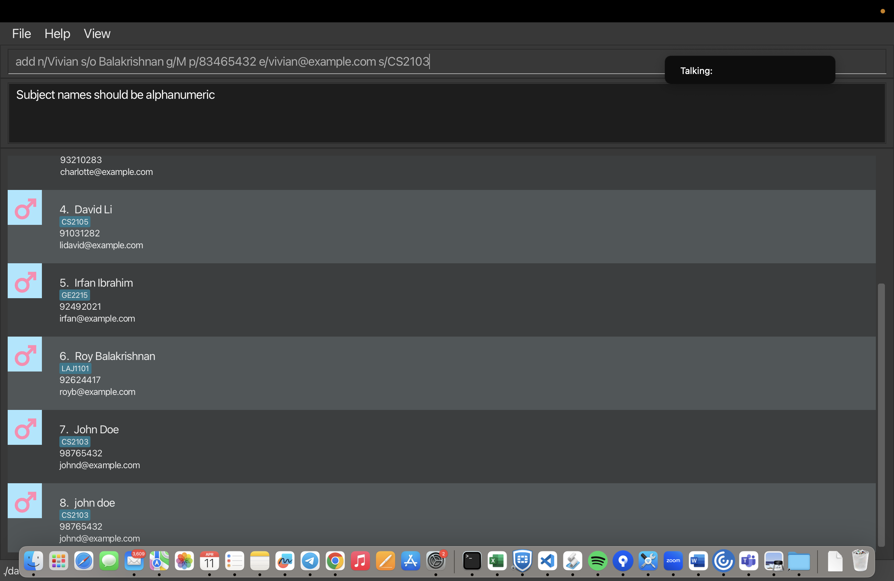
Task: Click the GE2215 subject tag
Action: [74, 295]
